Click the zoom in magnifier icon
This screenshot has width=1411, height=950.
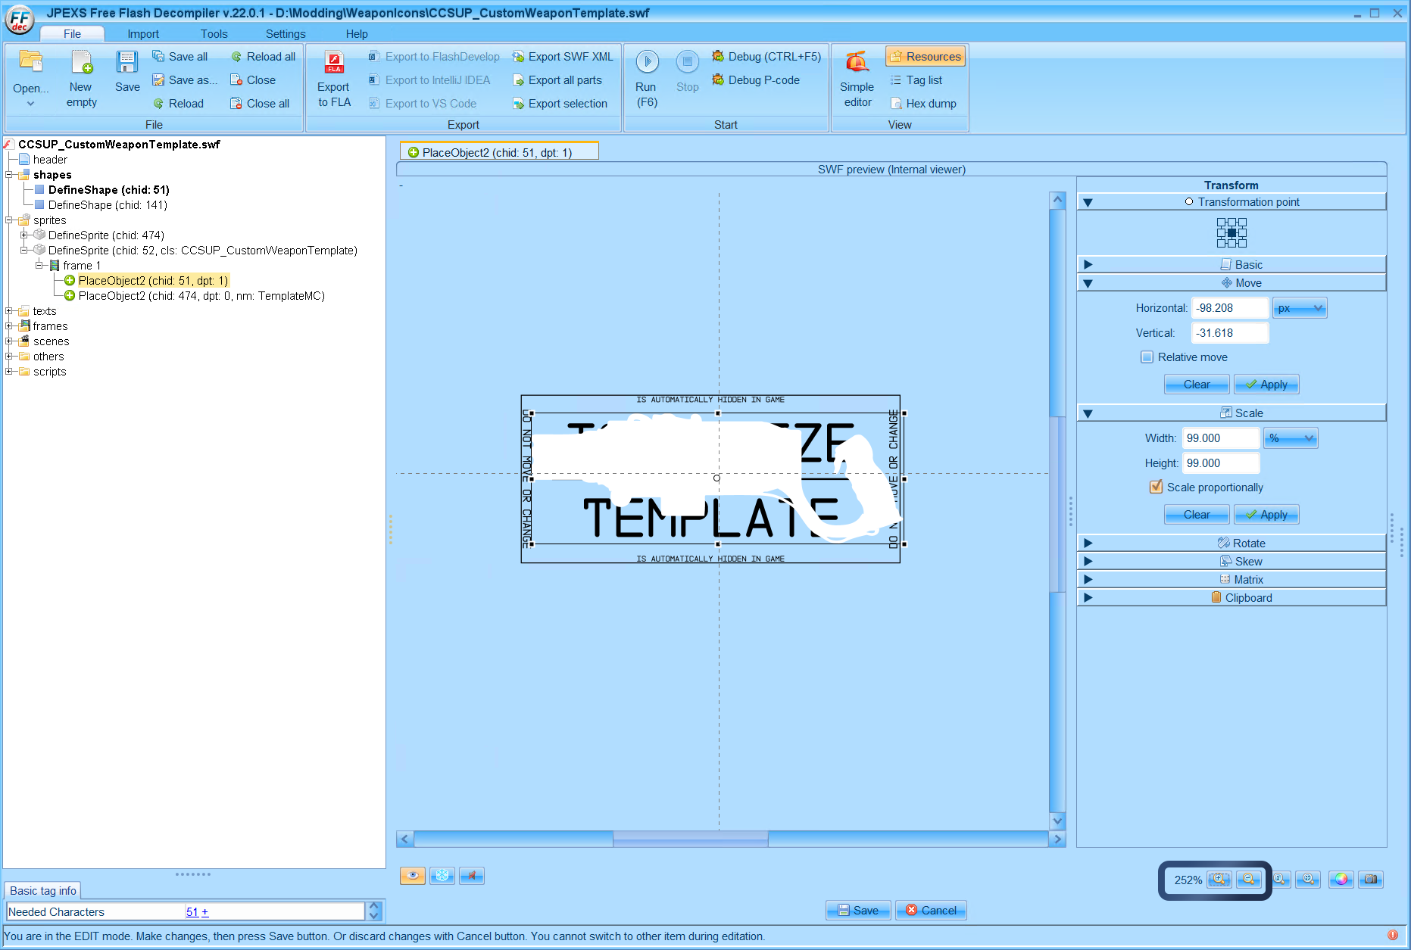click(1219, 879)
